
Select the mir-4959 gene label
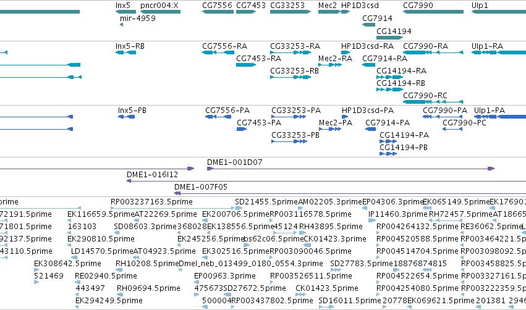(x=138, y=19)
